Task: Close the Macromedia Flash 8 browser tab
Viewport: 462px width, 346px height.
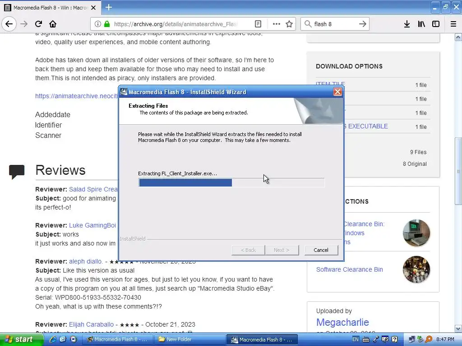Action: click(x=93, y=8)
